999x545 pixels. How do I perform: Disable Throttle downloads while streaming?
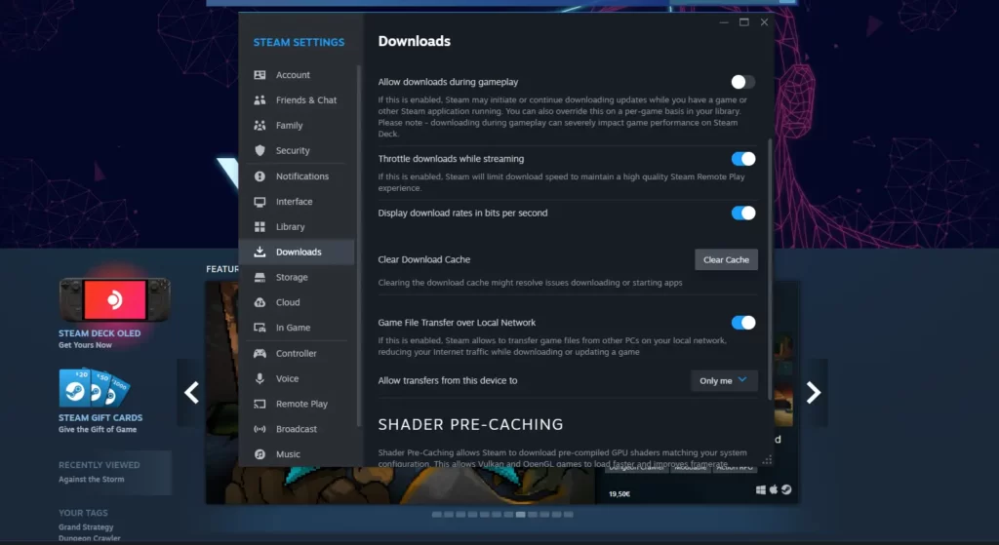click(x=742, y=159)
